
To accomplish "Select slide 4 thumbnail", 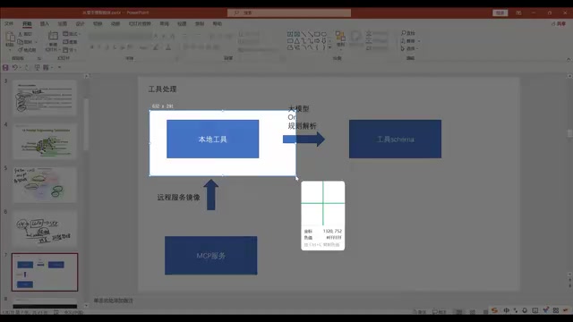I will (x=45, y=141).
